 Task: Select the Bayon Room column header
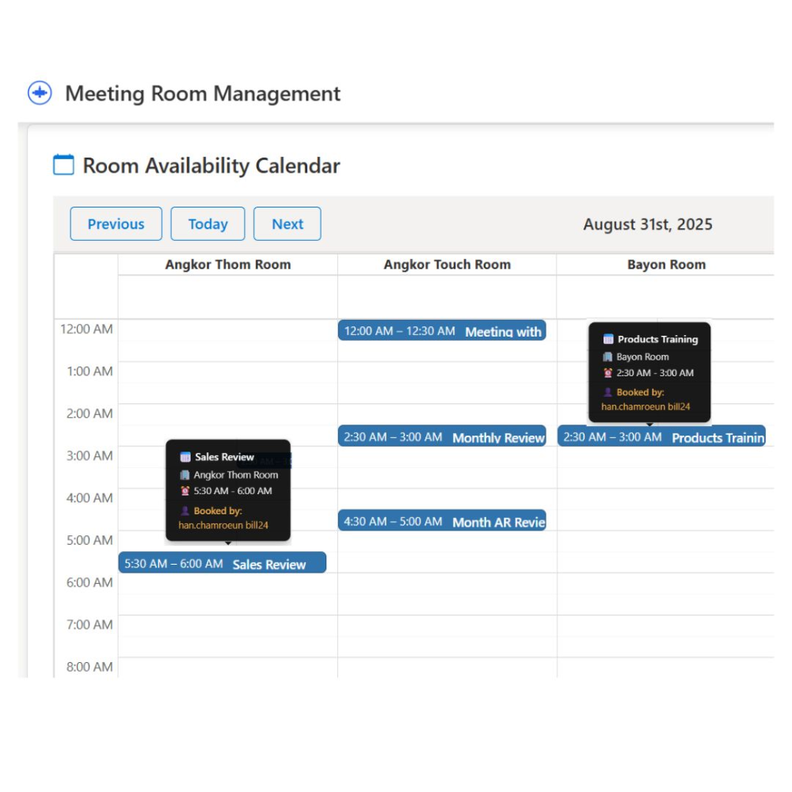point(666,265)
